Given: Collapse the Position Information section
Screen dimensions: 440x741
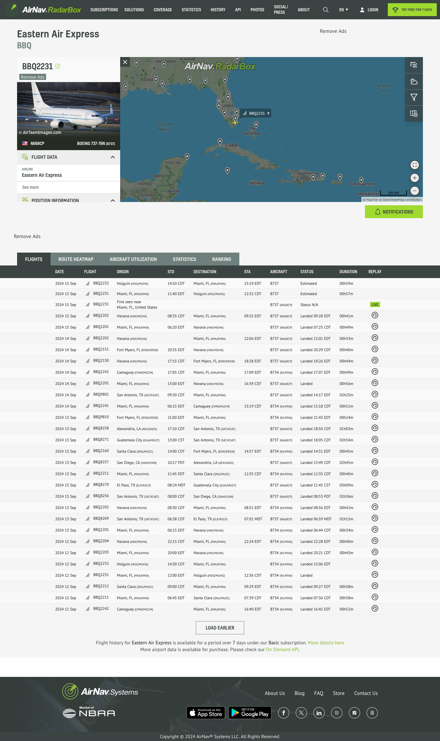Looking at the screenshot, I should tap(112, 200).
